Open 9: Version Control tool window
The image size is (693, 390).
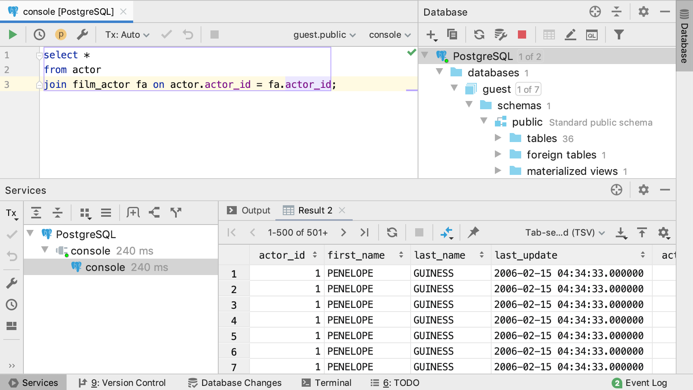122,383
